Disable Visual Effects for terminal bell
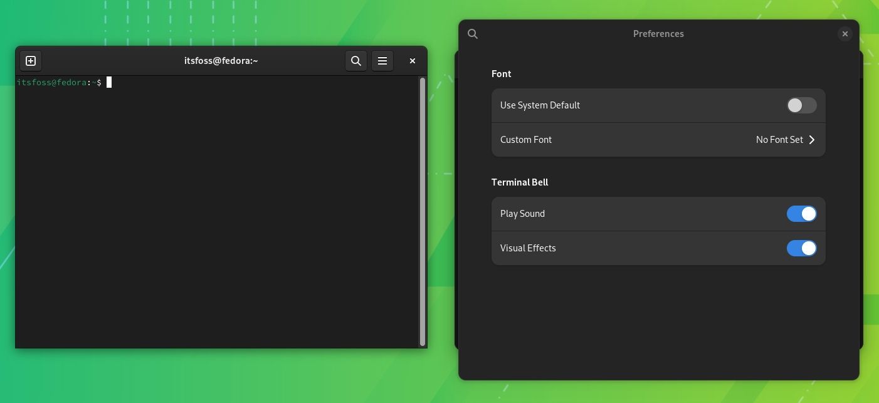 pos(802,248)
